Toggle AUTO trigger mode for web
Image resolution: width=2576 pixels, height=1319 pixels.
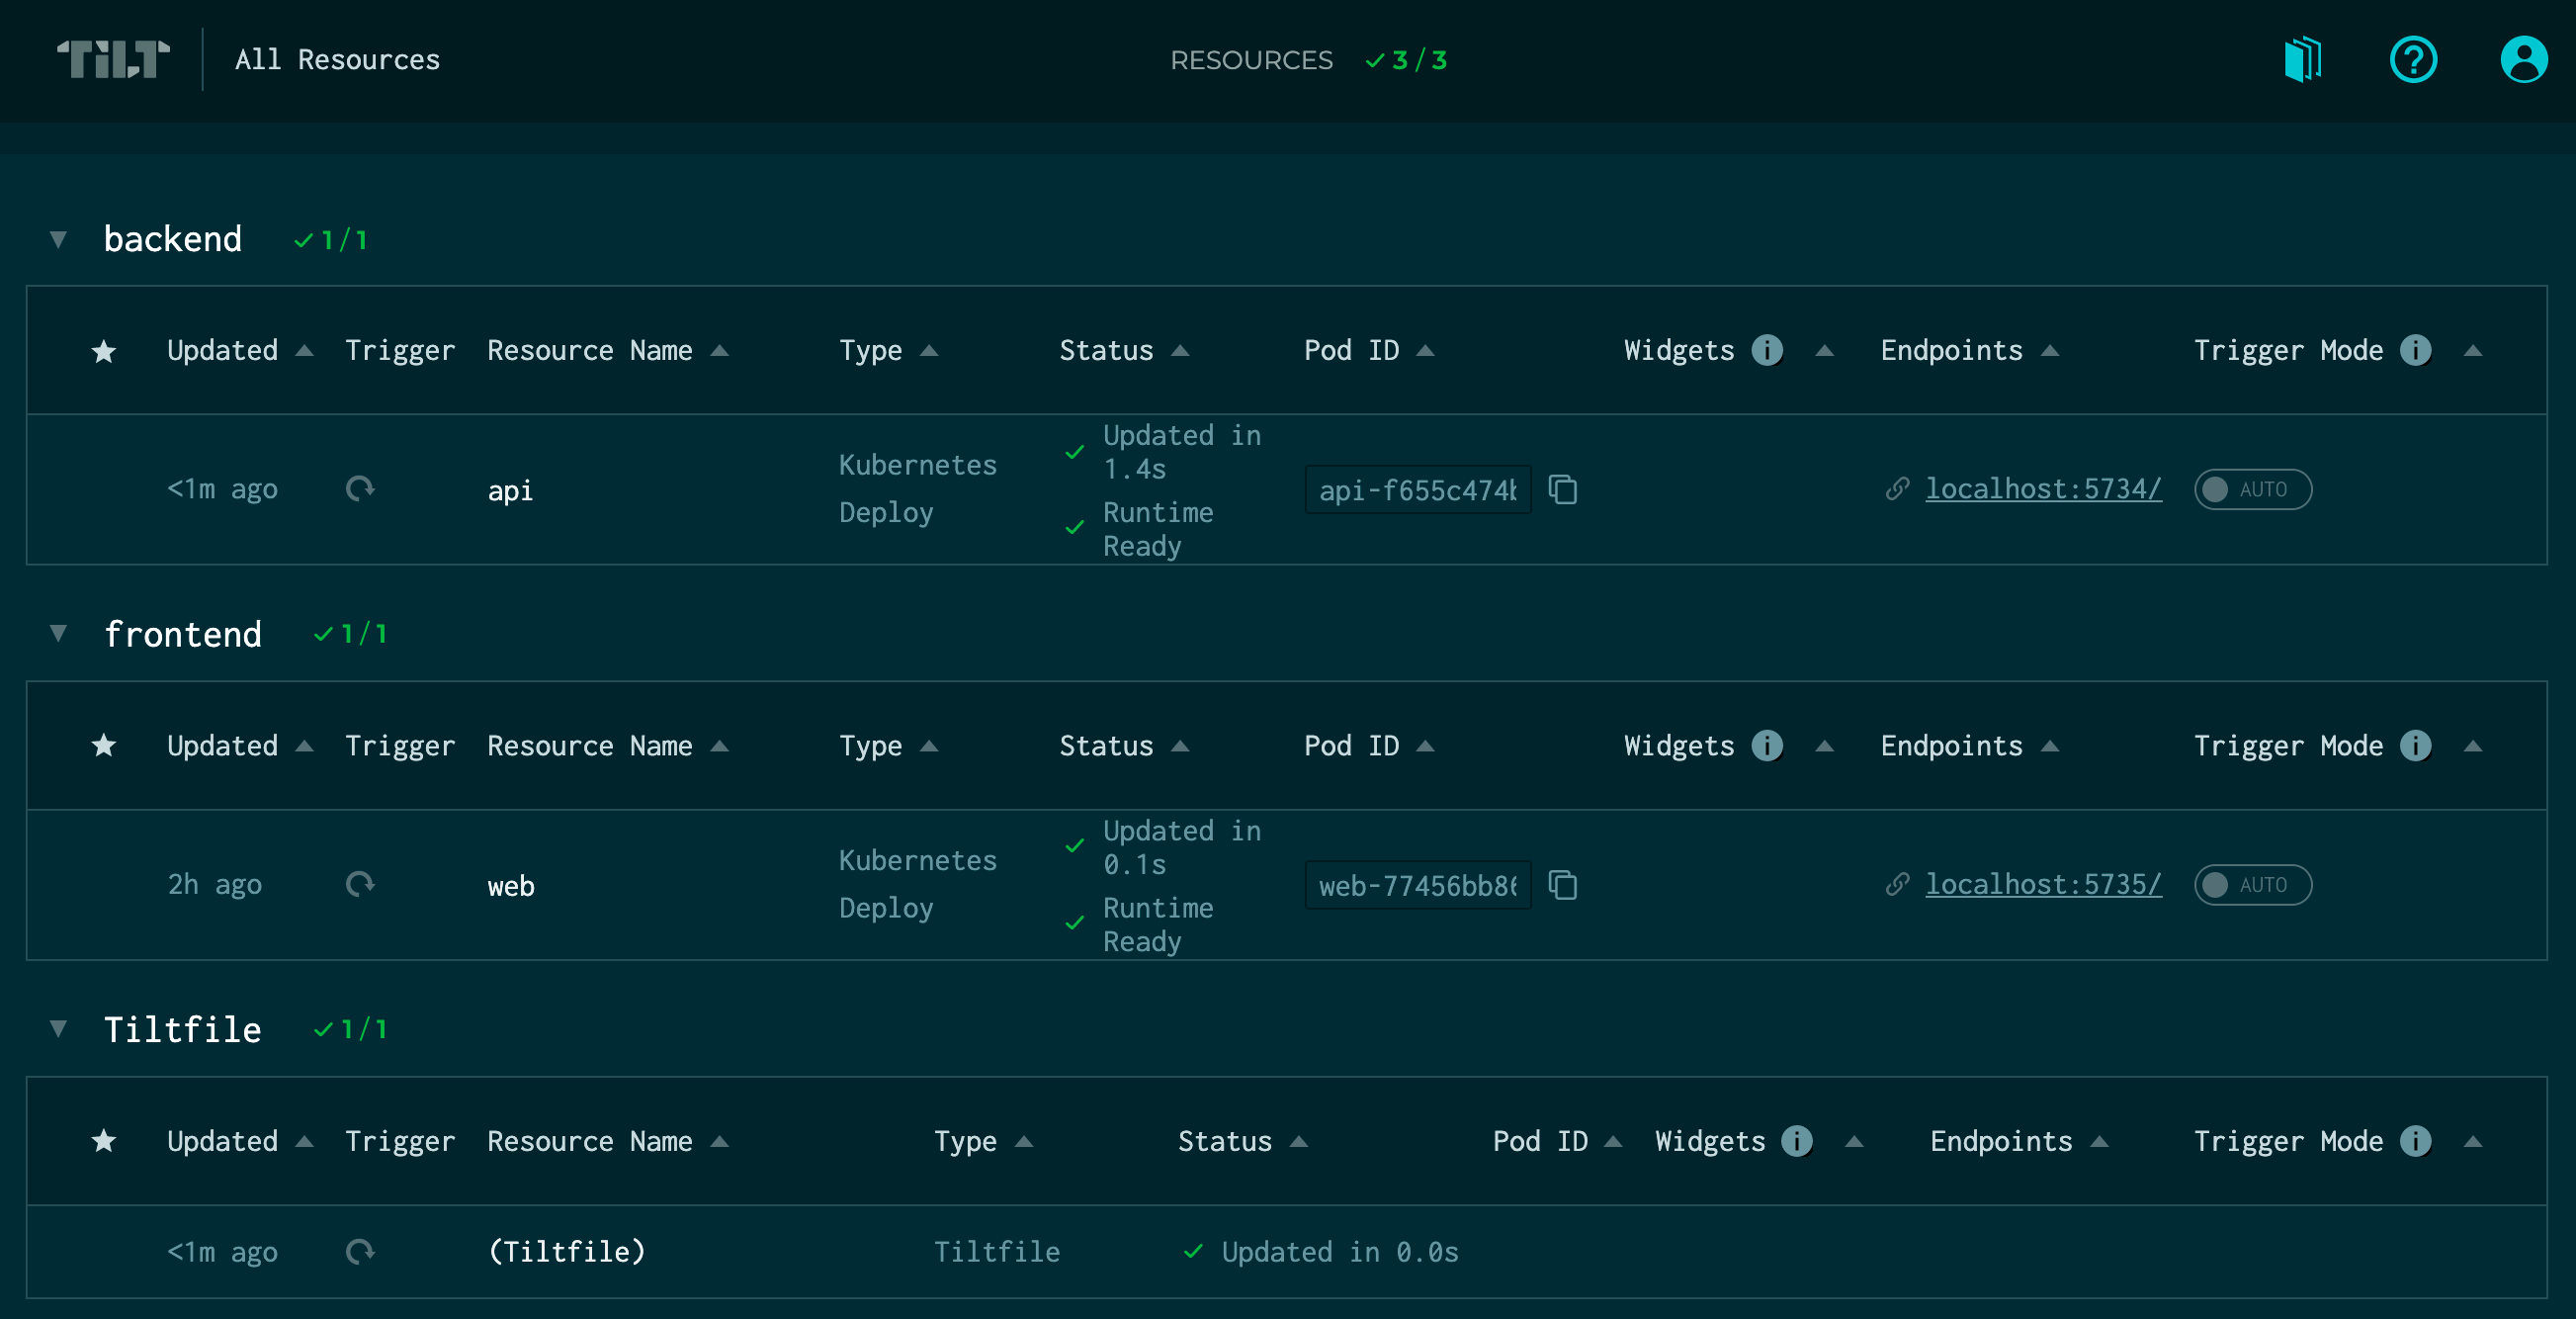pos(2253,884)
